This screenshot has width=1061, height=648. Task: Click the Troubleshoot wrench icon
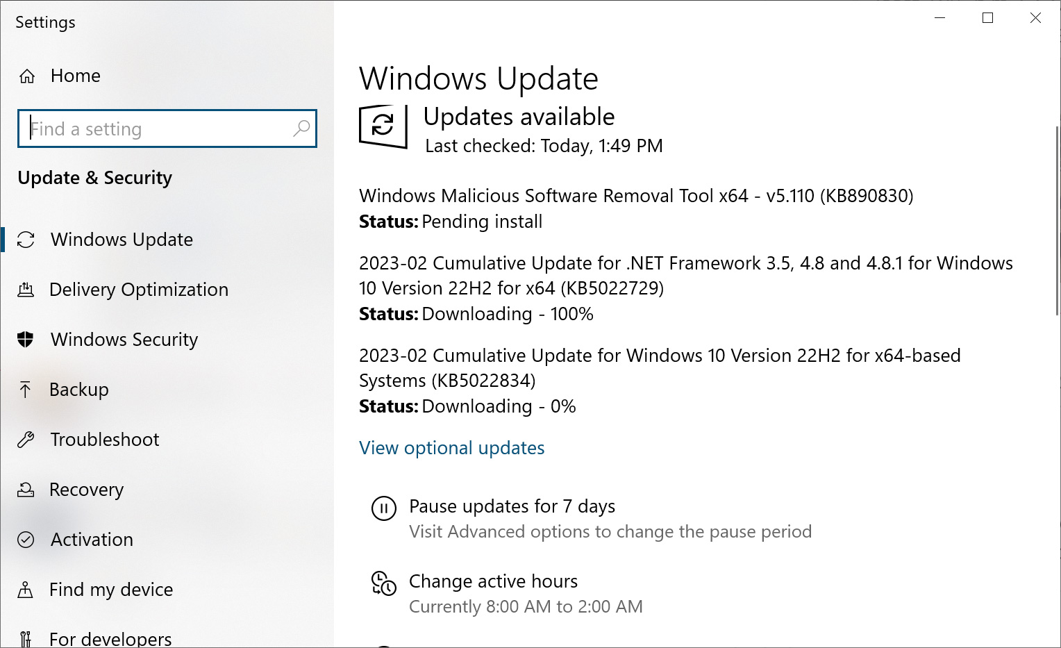pos(26,440)
